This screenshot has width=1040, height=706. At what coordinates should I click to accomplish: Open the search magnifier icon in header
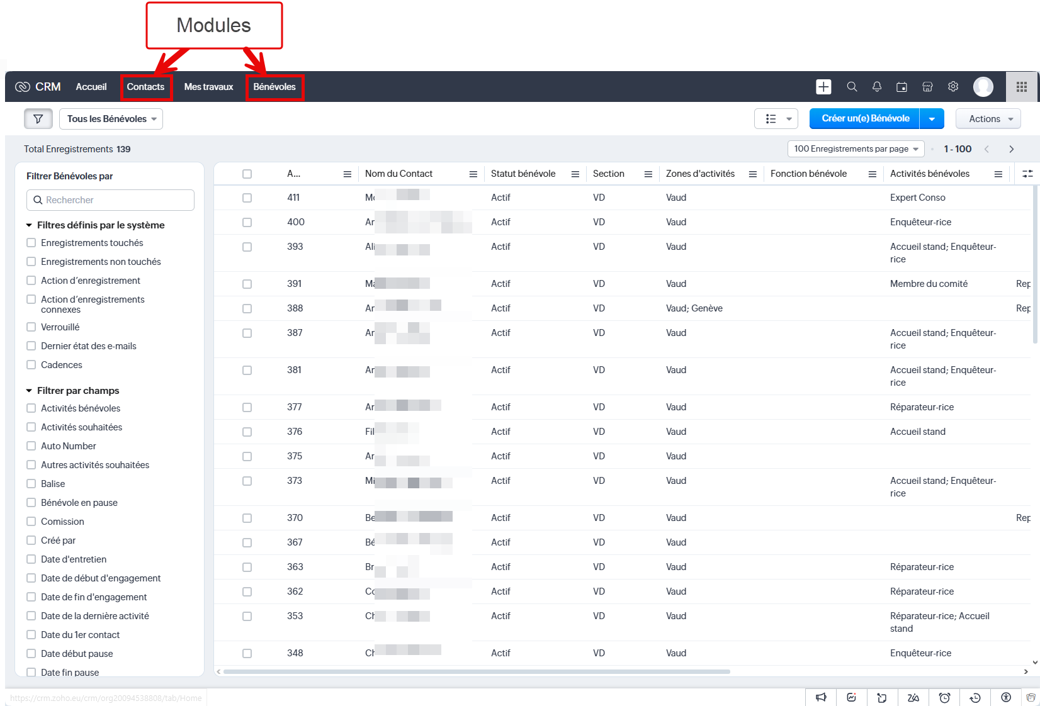(x=852, y=87)
